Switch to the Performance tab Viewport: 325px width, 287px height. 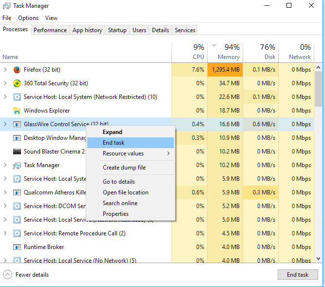point(50,30)
